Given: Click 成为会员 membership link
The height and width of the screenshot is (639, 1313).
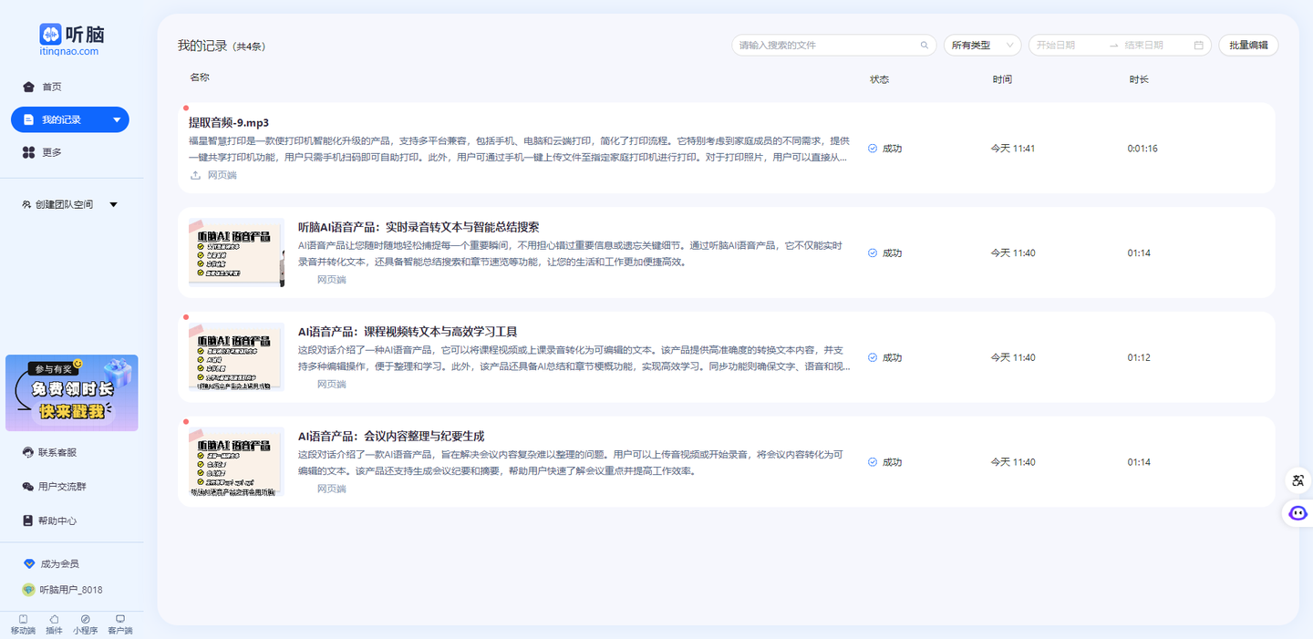Looking at the screenshot, I should [x=59, y=563].
